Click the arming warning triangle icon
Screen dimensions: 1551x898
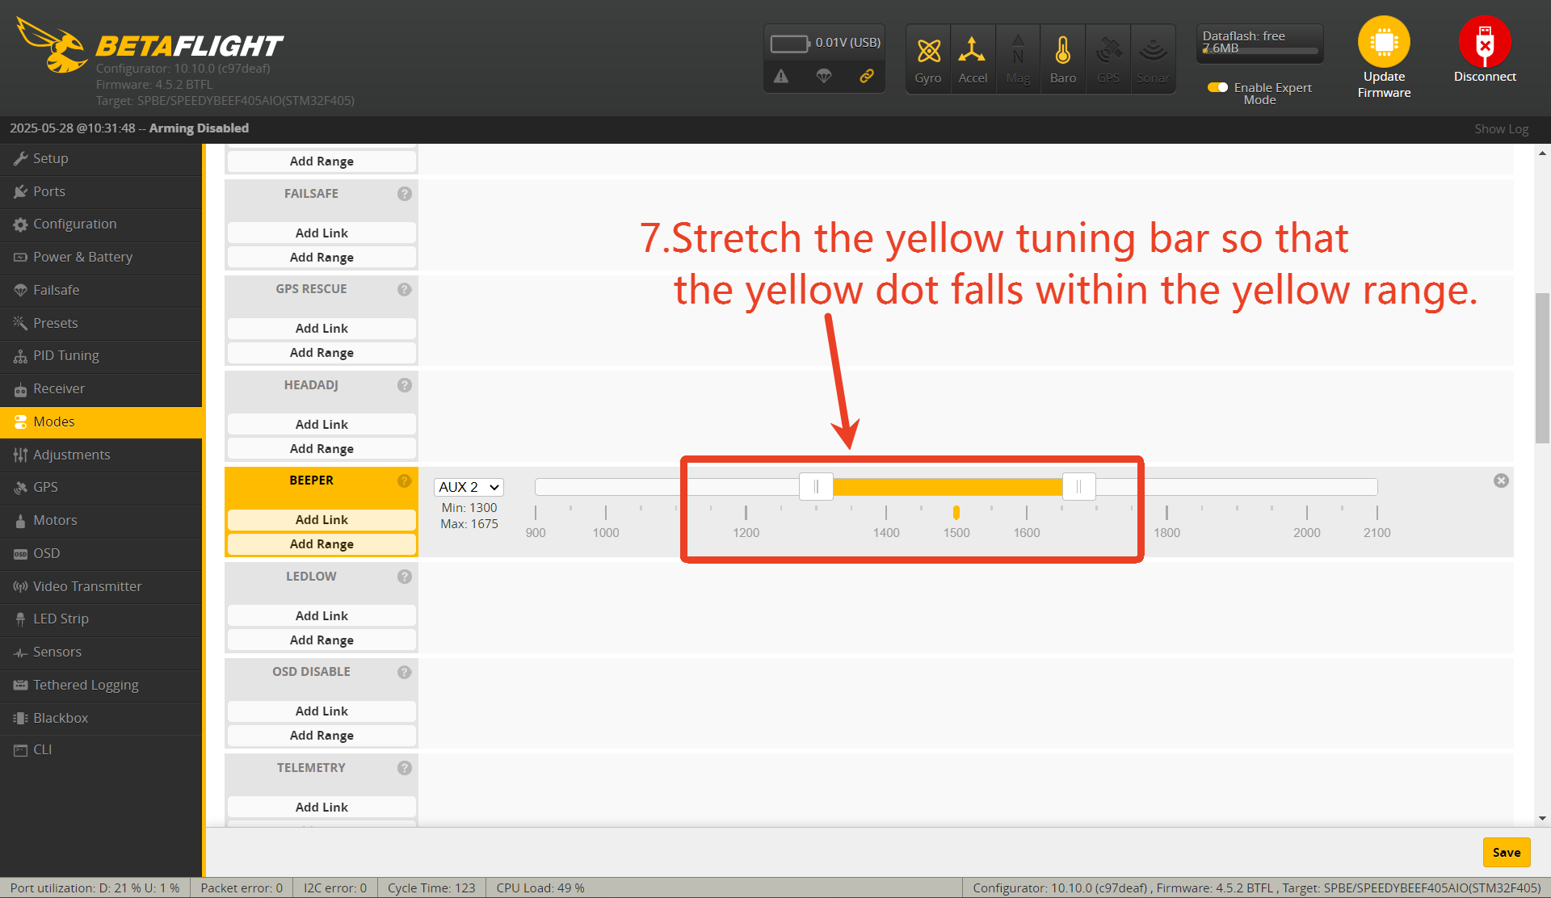781,76
